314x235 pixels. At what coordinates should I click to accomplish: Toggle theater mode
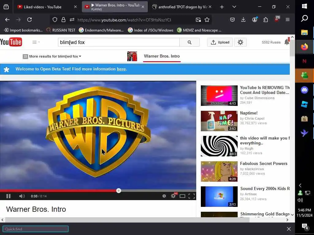[x=182, y=196]
